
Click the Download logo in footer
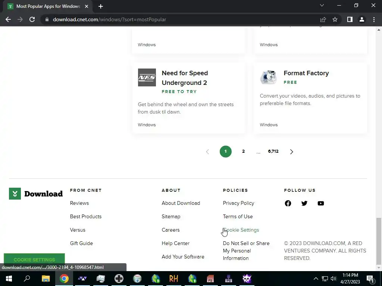pos(36,194)
